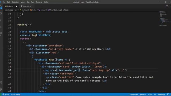The width and height of the screenshot is (171, 96).
Task: Open the Terminal menu
Action: point(39,2)
